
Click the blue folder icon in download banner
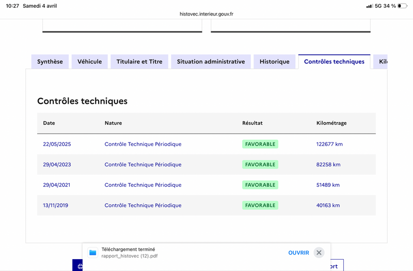(x=93, y=252)
